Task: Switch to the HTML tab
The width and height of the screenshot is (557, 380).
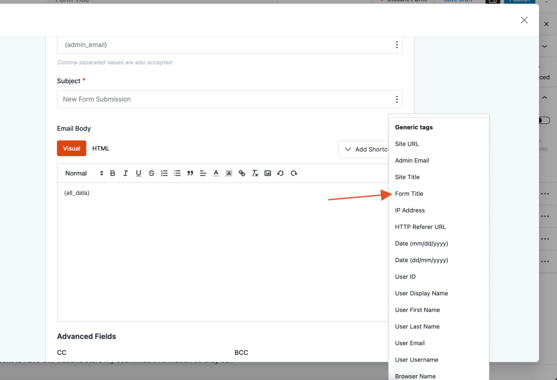Action: click(101, 148)
